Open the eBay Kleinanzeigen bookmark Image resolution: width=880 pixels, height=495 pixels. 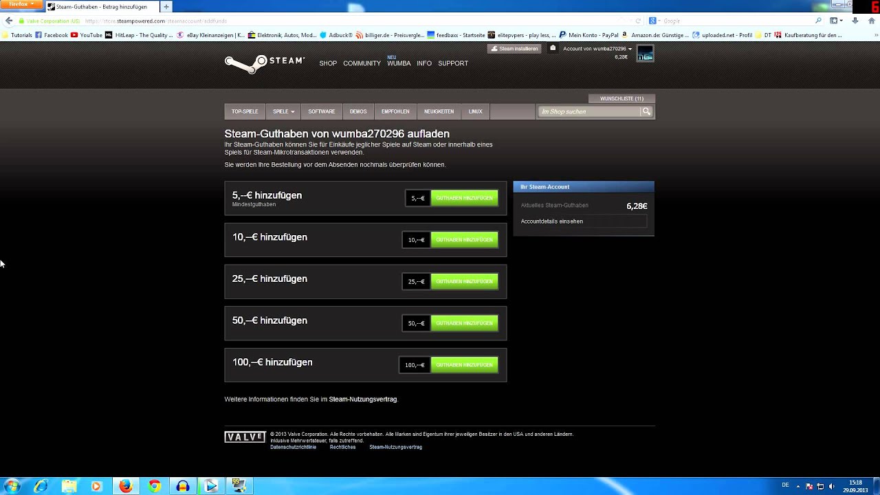(x=210, y=35)
